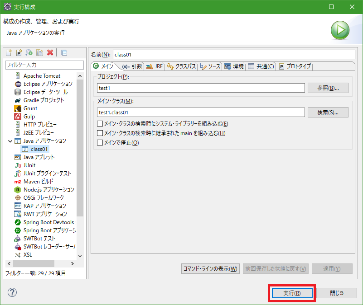Screen dimensions: 363x305
Task: Select Gradle プロジェクト configuration type
Action: (x=44, y=100)
